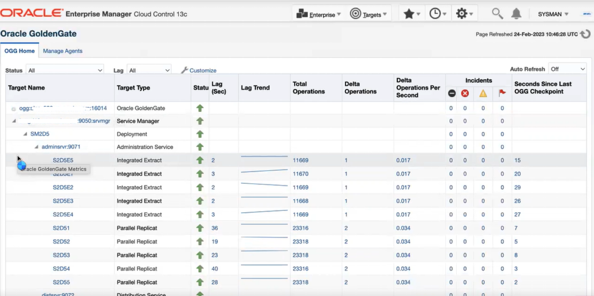Collapse the adminsrvr:9071 tree node

pyautogui.click(x=37, y=147)
